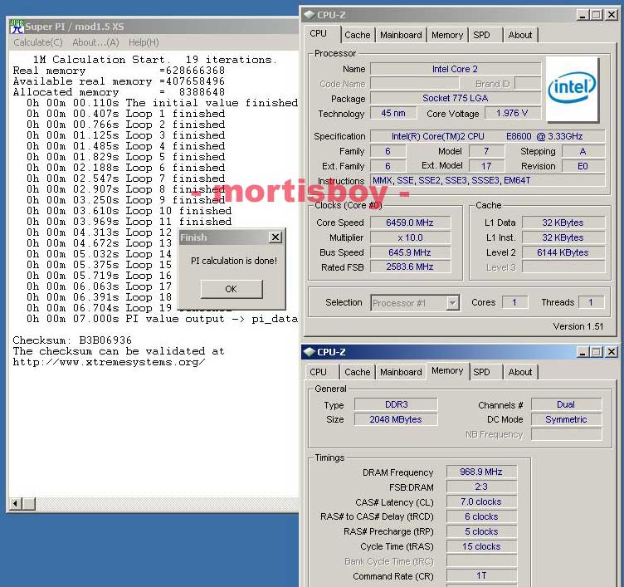Click the Ext. Model value 17
This screenshot has height=587, width=624.
[x=486, y=166]
